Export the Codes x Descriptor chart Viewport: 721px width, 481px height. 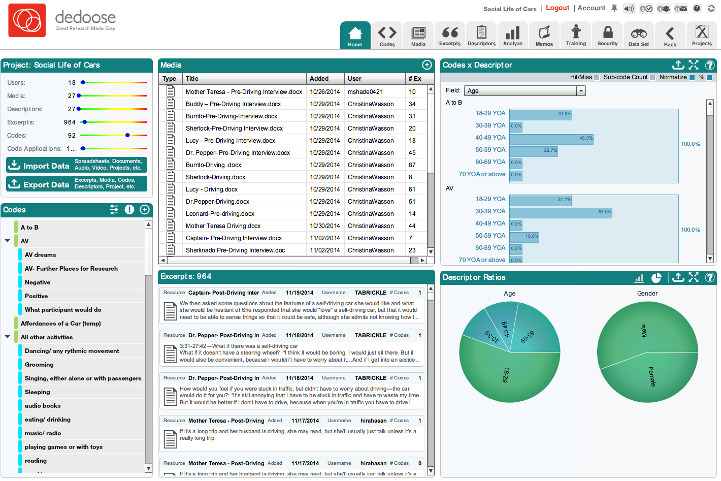pyautogui.click(x=678, y=65)
